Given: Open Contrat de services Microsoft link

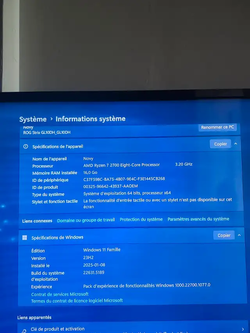Looking at the screenshot, I should pos(60,294).
